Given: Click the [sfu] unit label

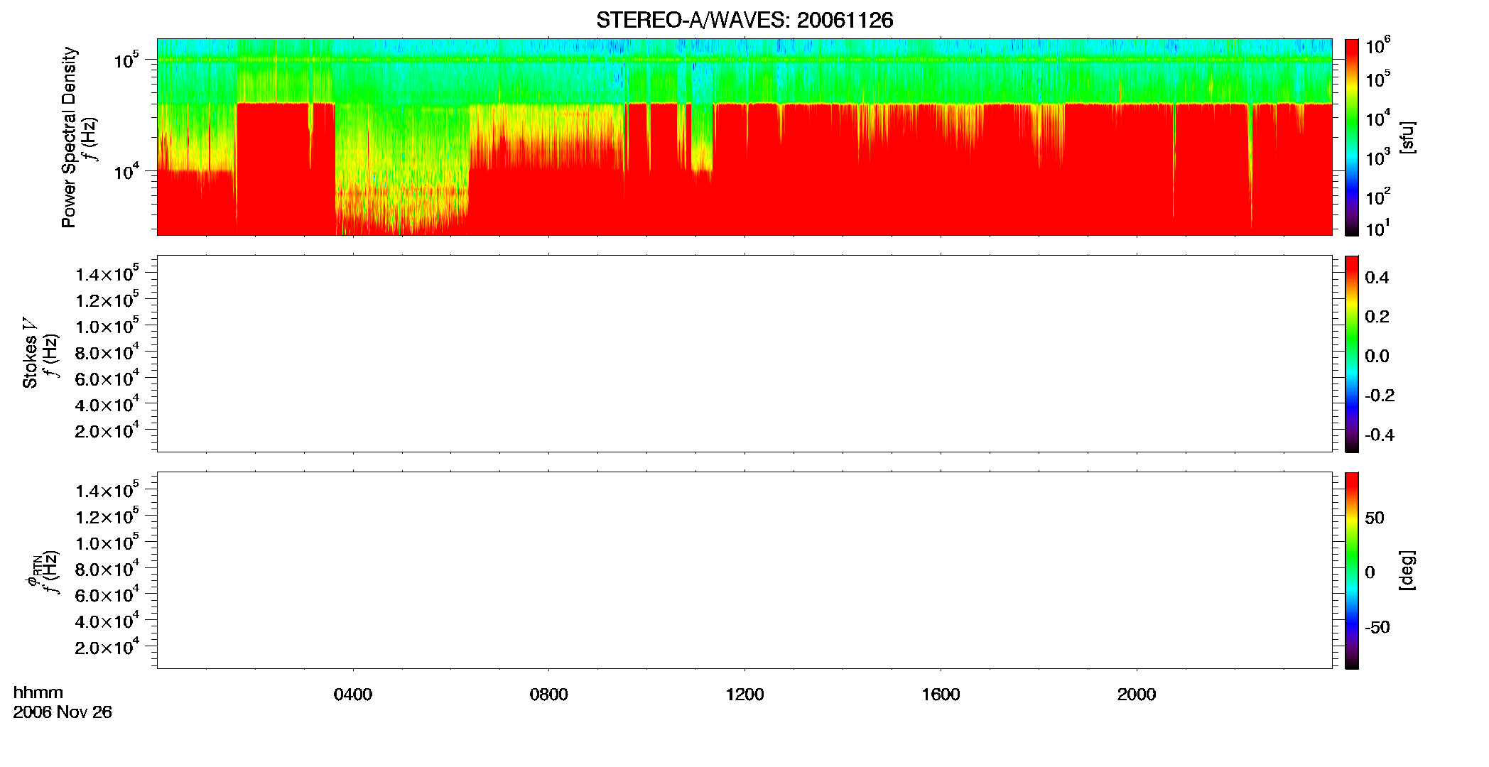Looking at the screenshot, I should pos(1407,137).
